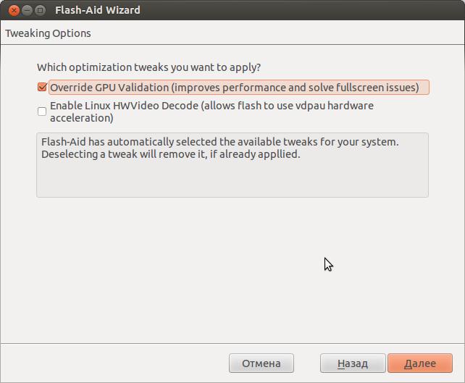This screenshot has width=465, height=383.
Task: Click the "Flash-Aid Wizard" title bar text
Action: (98, 10)
